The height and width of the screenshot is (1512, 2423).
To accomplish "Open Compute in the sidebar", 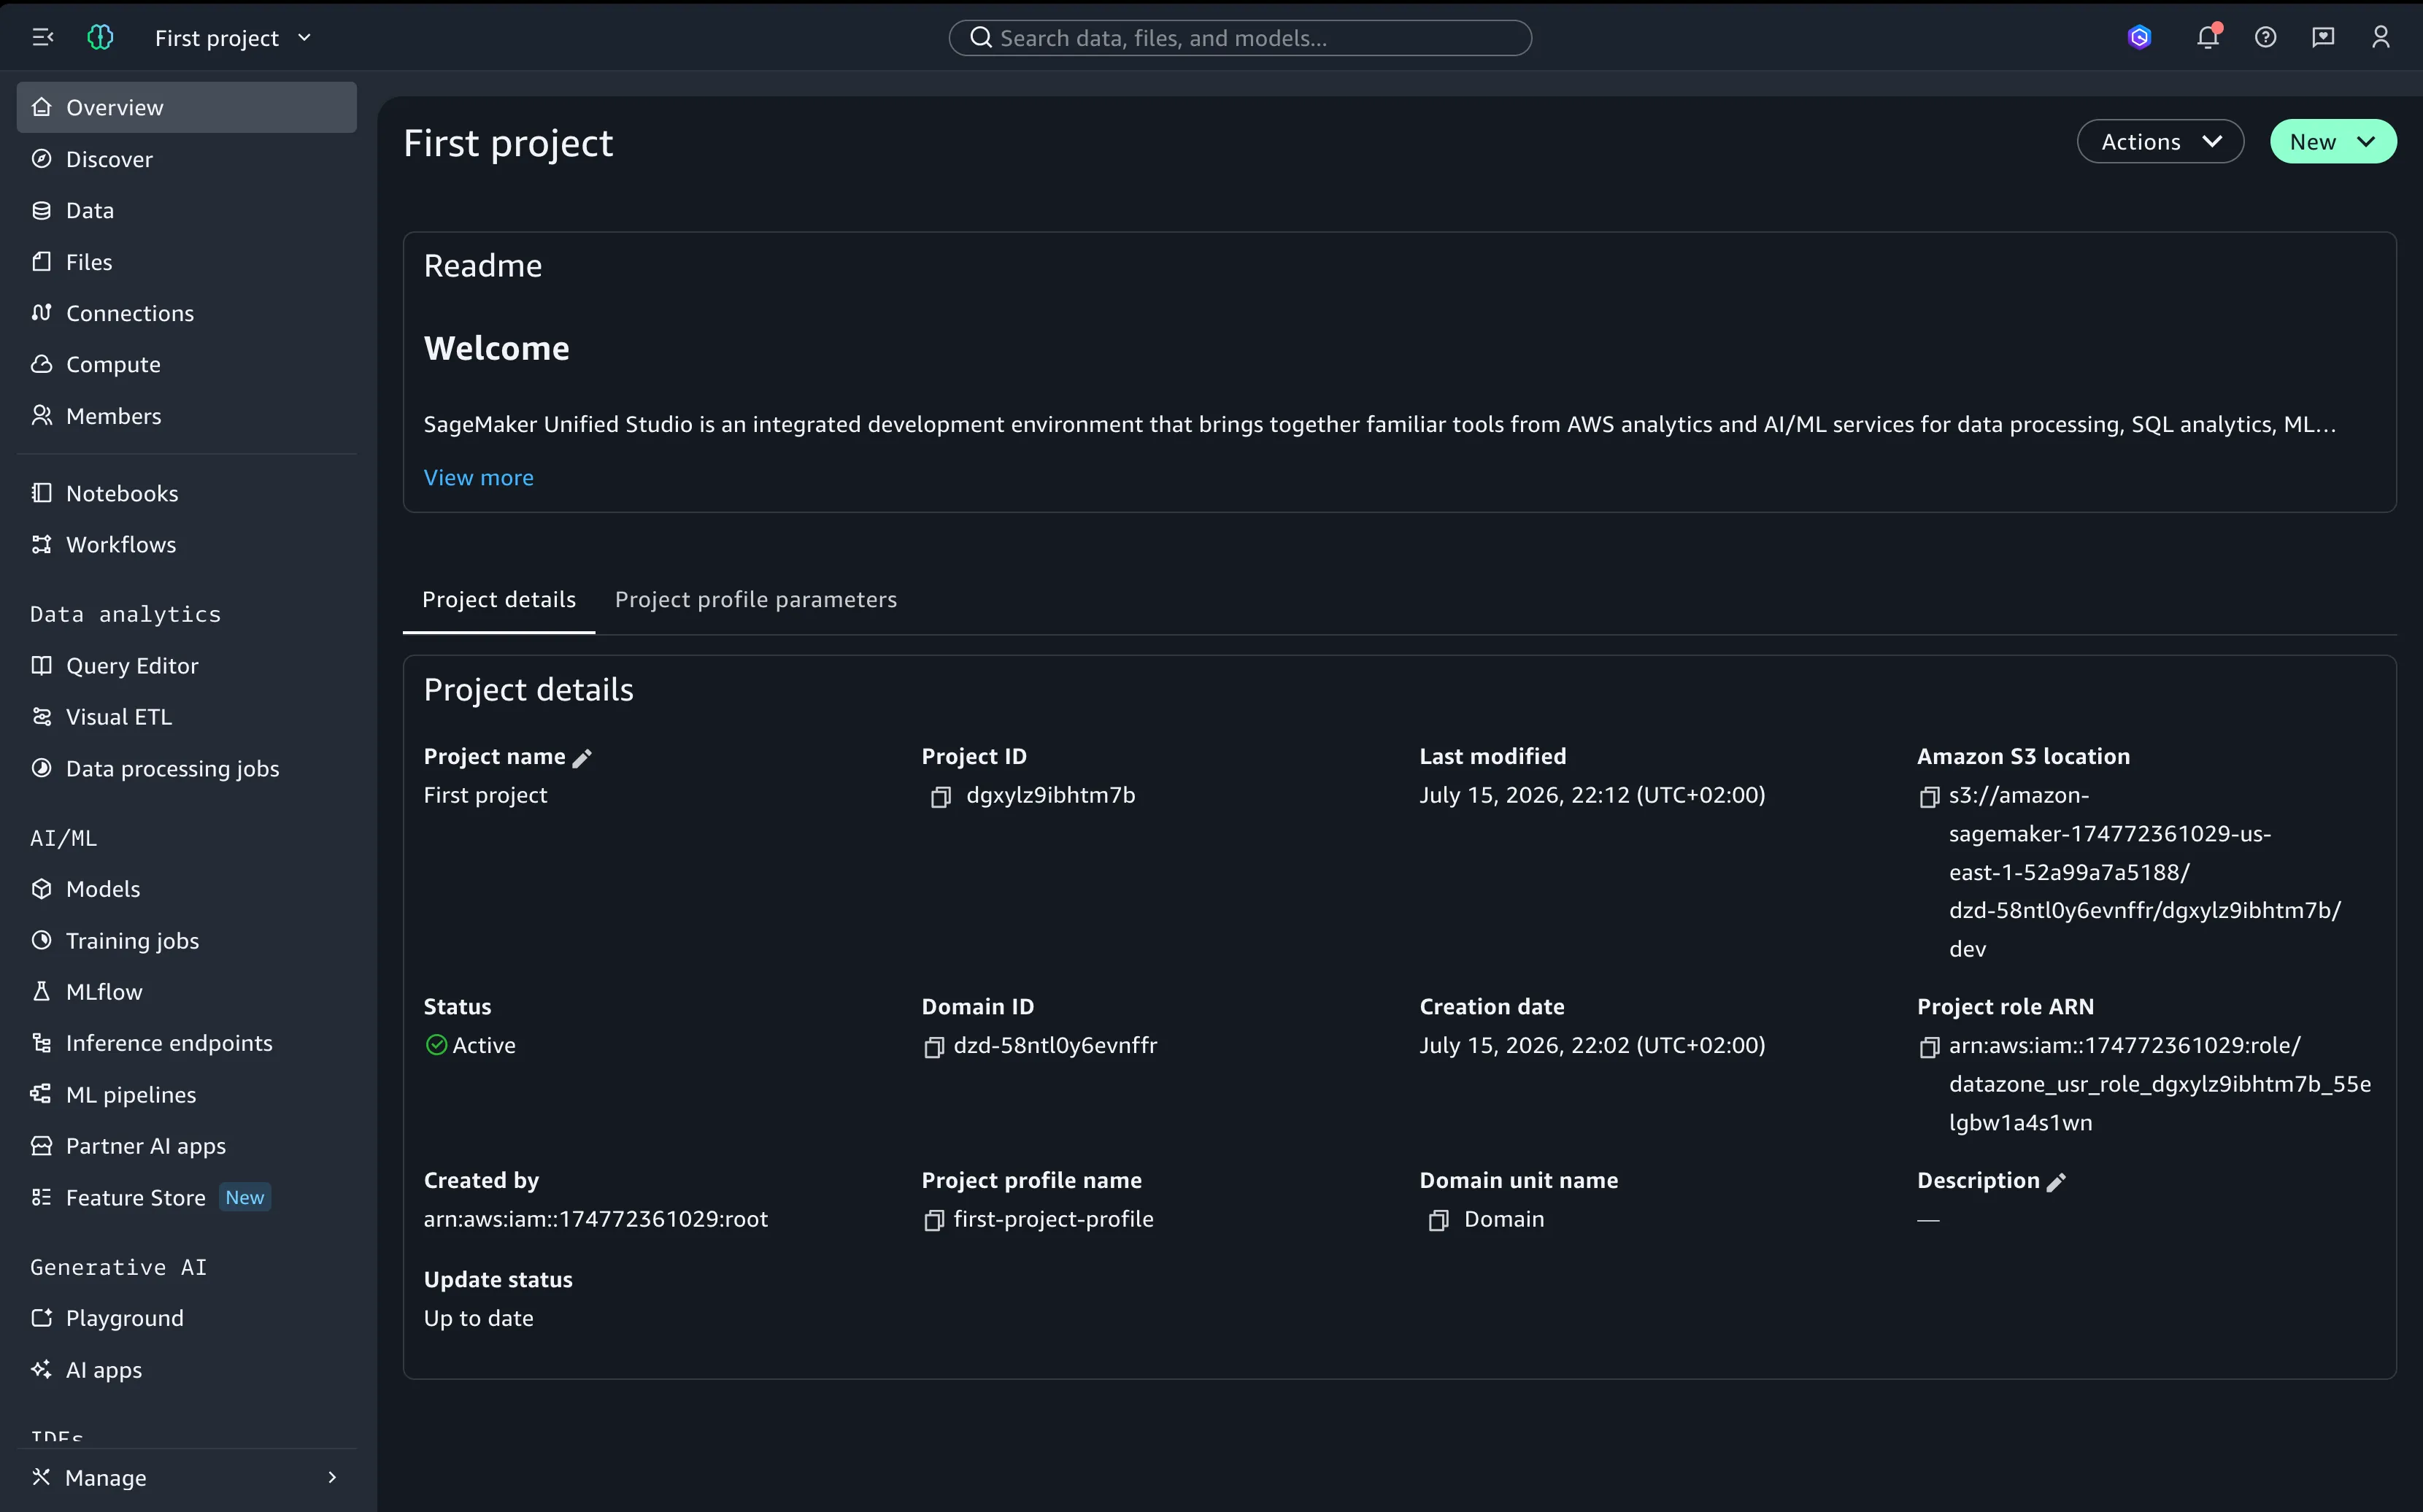I will (x=187, y=364).
